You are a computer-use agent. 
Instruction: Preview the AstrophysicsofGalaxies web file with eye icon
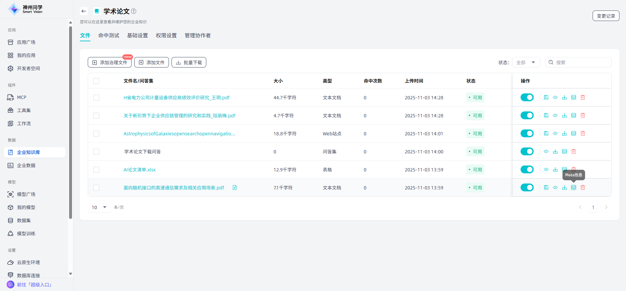[555, 133]
